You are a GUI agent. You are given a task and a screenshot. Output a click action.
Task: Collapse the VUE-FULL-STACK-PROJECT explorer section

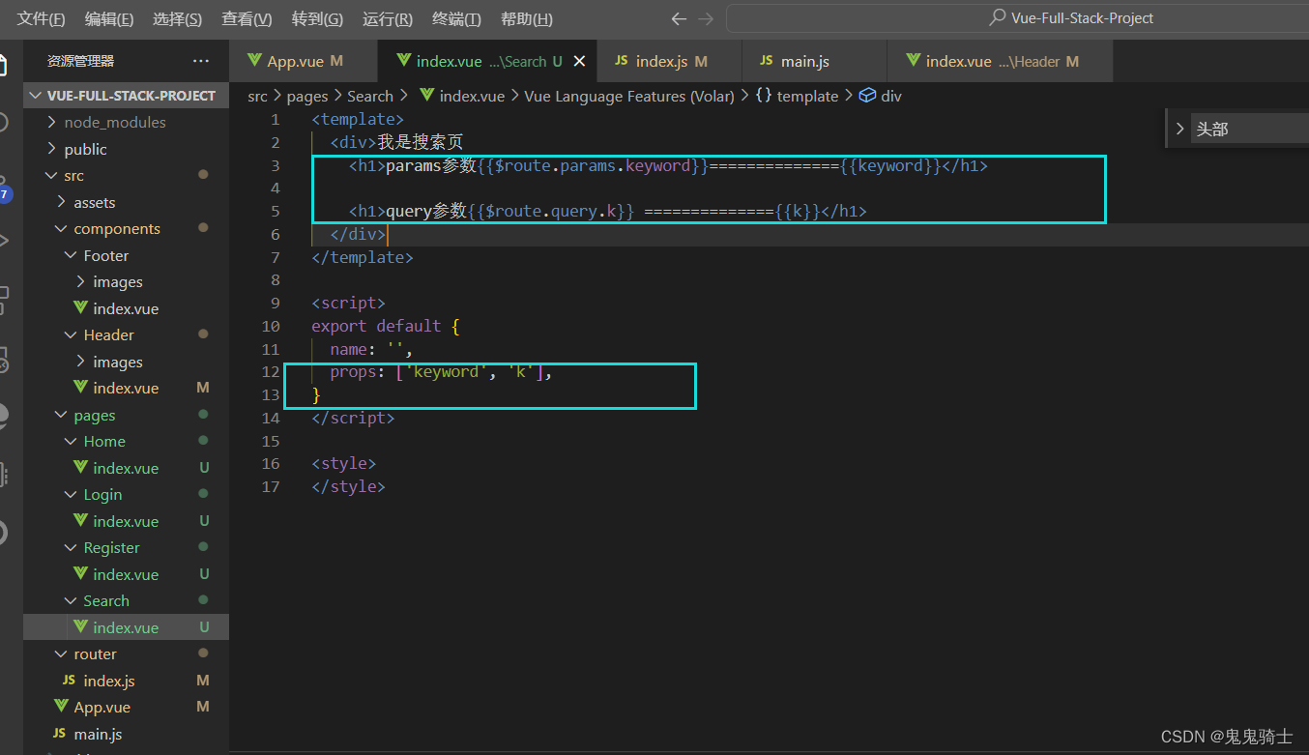coord(126,96)
